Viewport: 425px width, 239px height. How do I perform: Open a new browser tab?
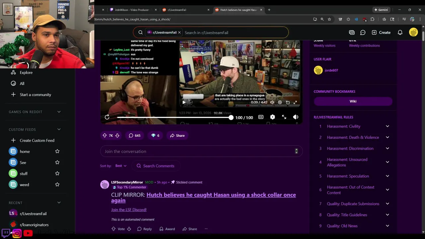[269, 10]
